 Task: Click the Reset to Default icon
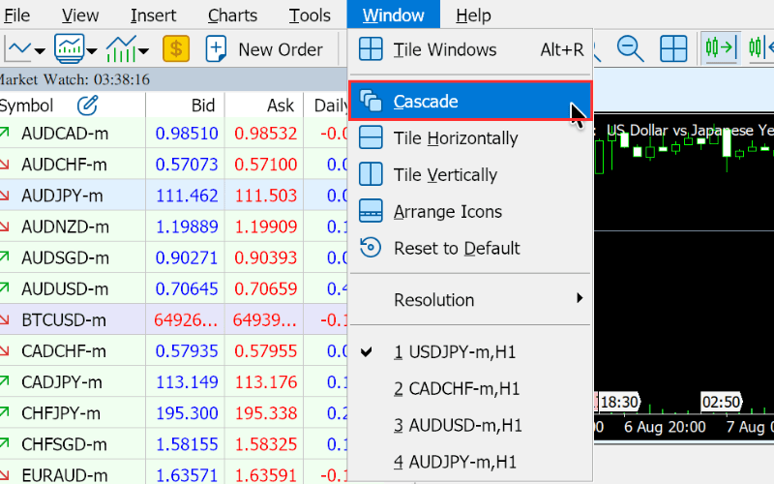pyautogui.click(x=371, y=248)
